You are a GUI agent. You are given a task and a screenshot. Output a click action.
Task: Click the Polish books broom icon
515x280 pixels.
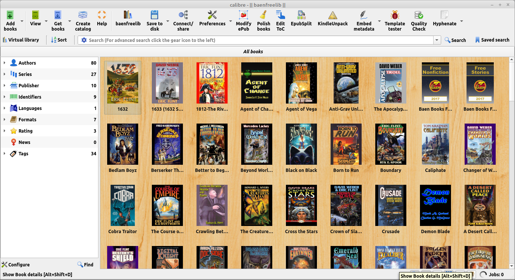264,15
